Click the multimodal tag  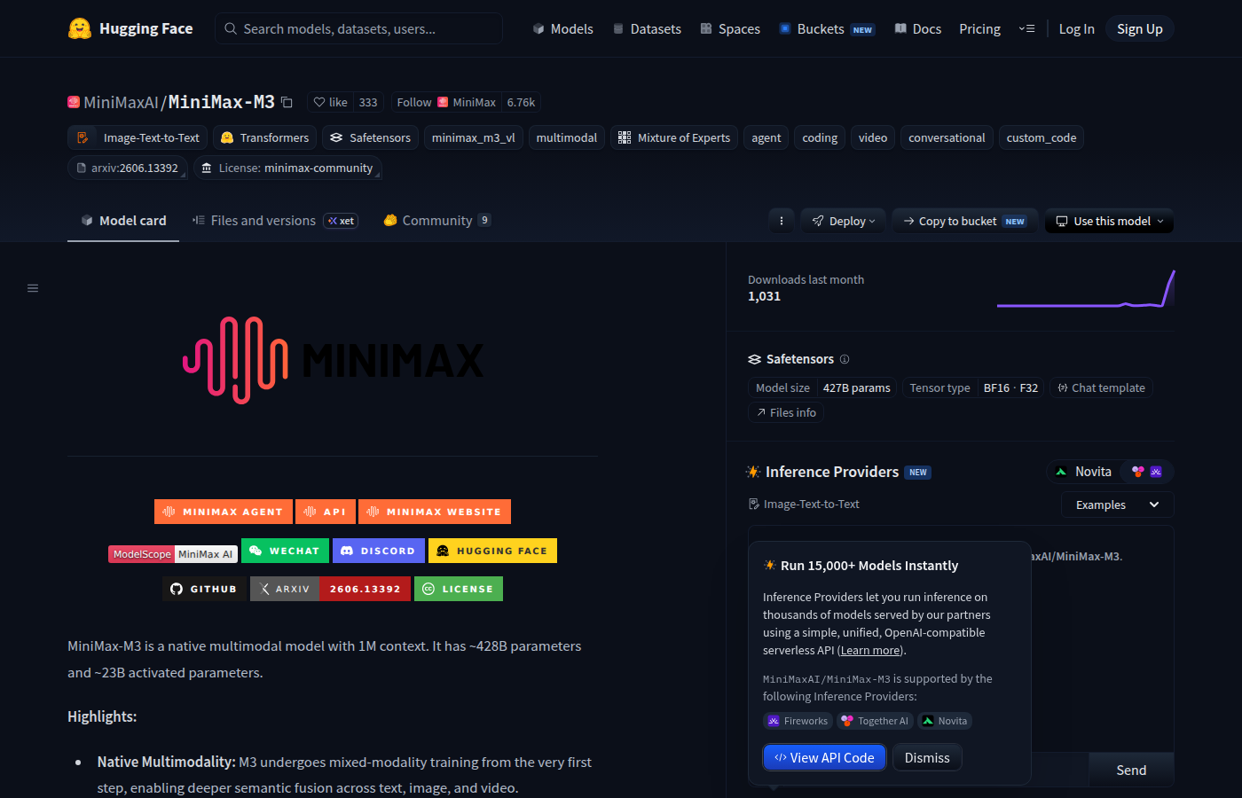(566, 137)
